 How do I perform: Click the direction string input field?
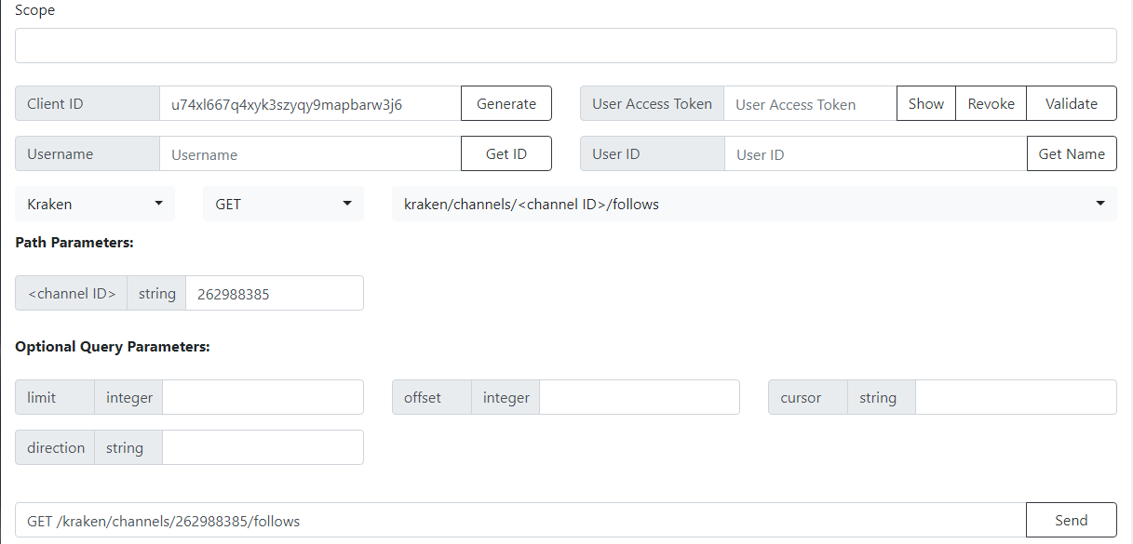tap(263, 448)
